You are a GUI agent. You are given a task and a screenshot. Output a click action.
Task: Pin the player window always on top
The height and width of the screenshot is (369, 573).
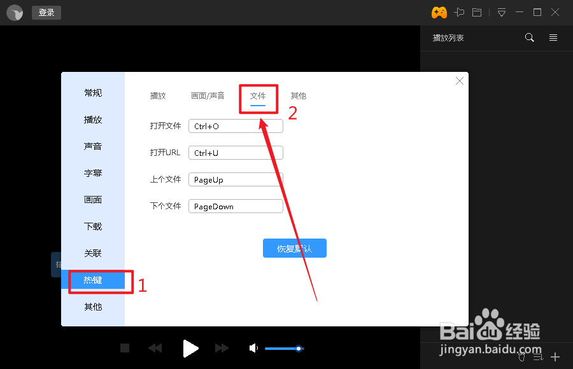click(460, 11)
